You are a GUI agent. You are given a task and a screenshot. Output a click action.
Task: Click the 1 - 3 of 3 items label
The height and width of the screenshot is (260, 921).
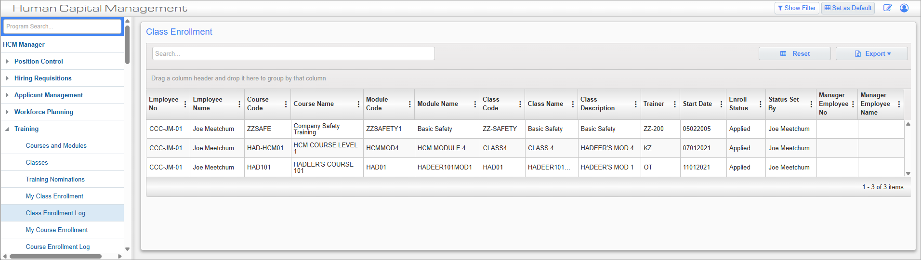[x=882, y=187]
